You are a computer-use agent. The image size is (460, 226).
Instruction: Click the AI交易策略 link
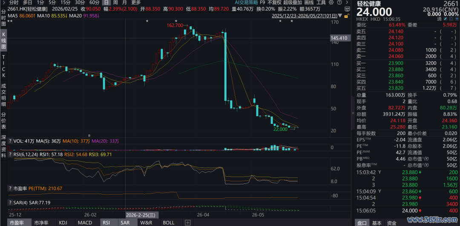[x=246, y=3]
